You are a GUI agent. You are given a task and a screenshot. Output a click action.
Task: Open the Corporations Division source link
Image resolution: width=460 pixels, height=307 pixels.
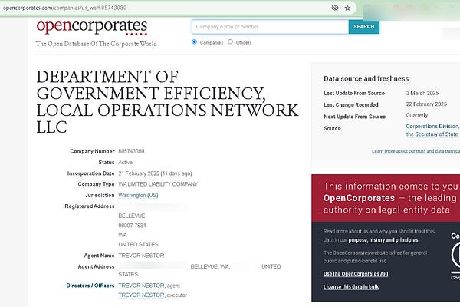tap(432, 130)
